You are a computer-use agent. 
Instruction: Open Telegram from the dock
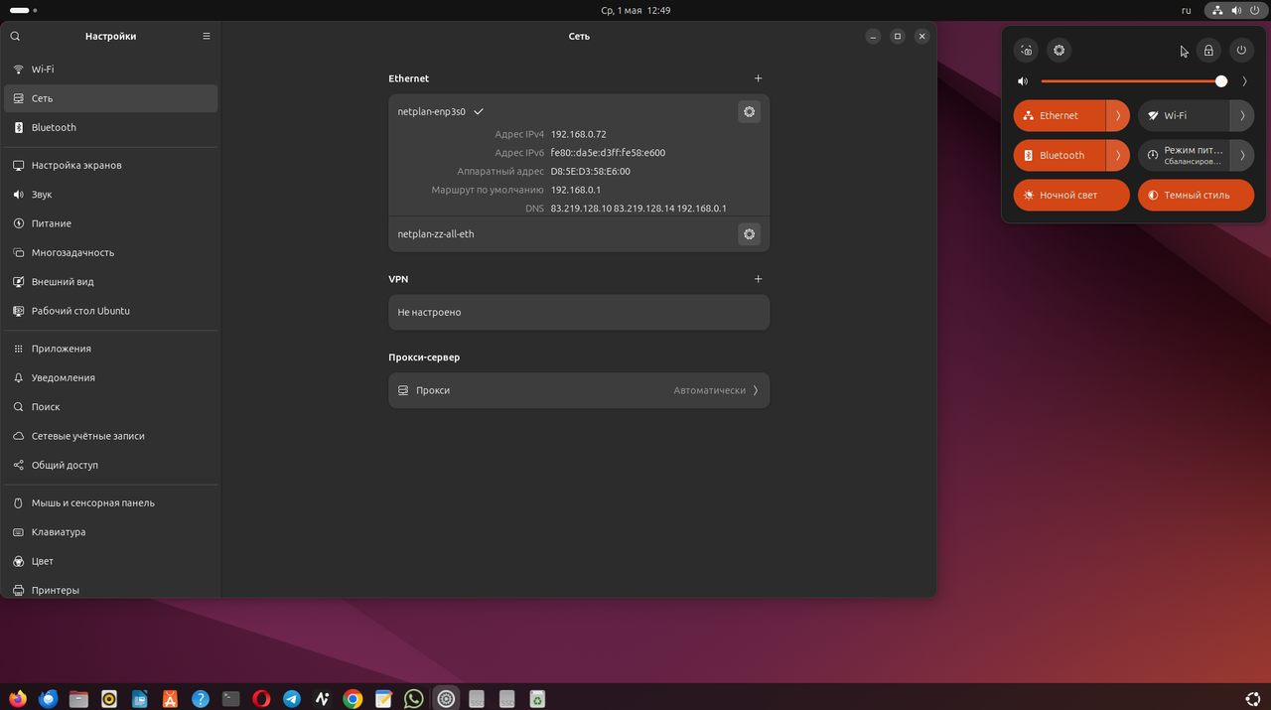tap(292, 698)
